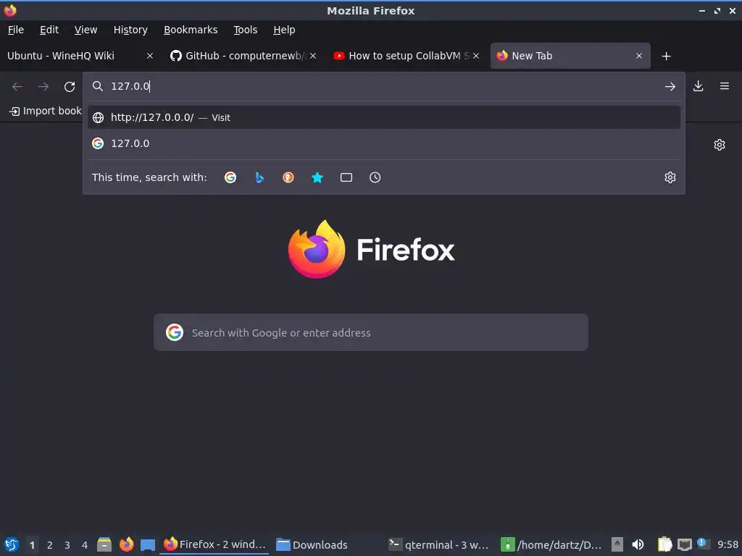Search this time in History clock icon

[x=375, y=177]
